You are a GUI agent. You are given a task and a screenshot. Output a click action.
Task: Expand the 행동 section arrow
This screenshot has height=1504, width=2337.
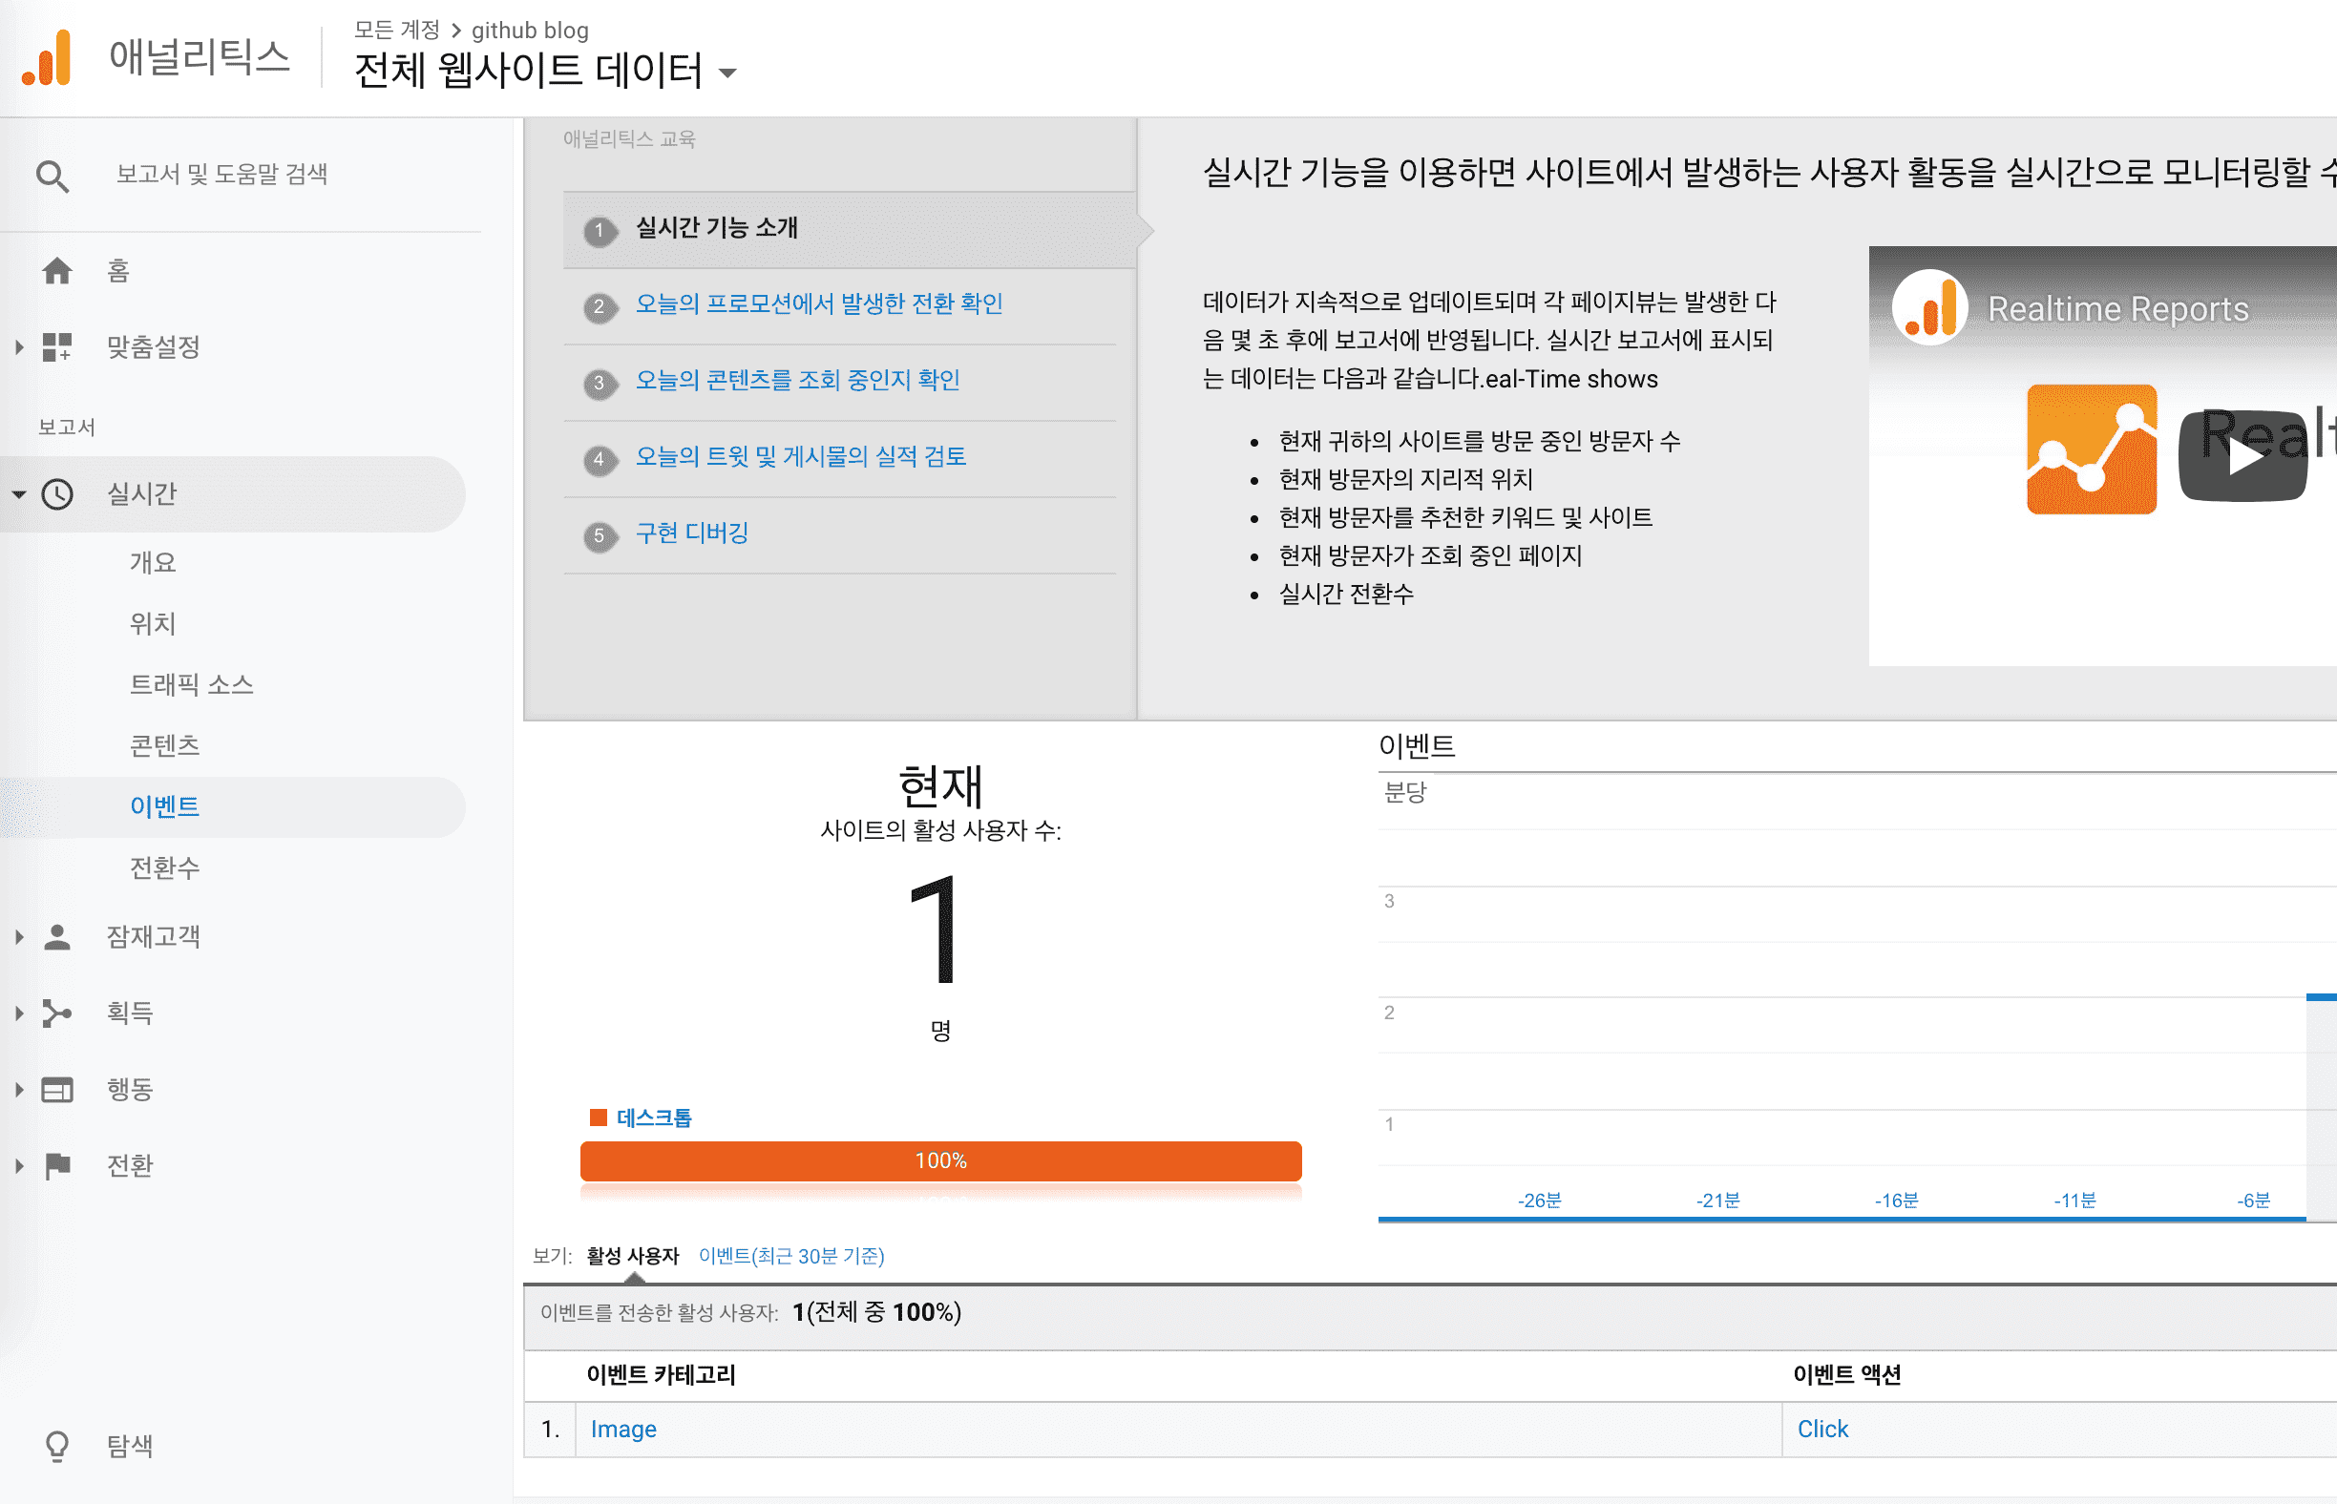18,1089
